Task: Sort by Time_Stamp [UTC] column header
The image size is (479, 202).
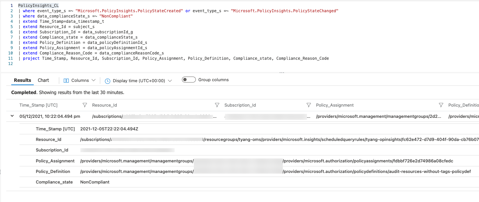Action: [x=38, y=105]
